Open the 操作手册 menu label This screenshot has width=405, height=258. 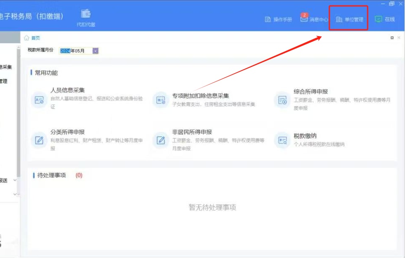pos(283,20)
